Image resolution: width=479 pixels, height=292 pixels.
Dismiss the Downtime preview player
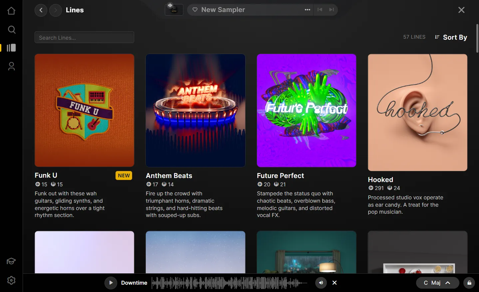[x=335, y=283]
